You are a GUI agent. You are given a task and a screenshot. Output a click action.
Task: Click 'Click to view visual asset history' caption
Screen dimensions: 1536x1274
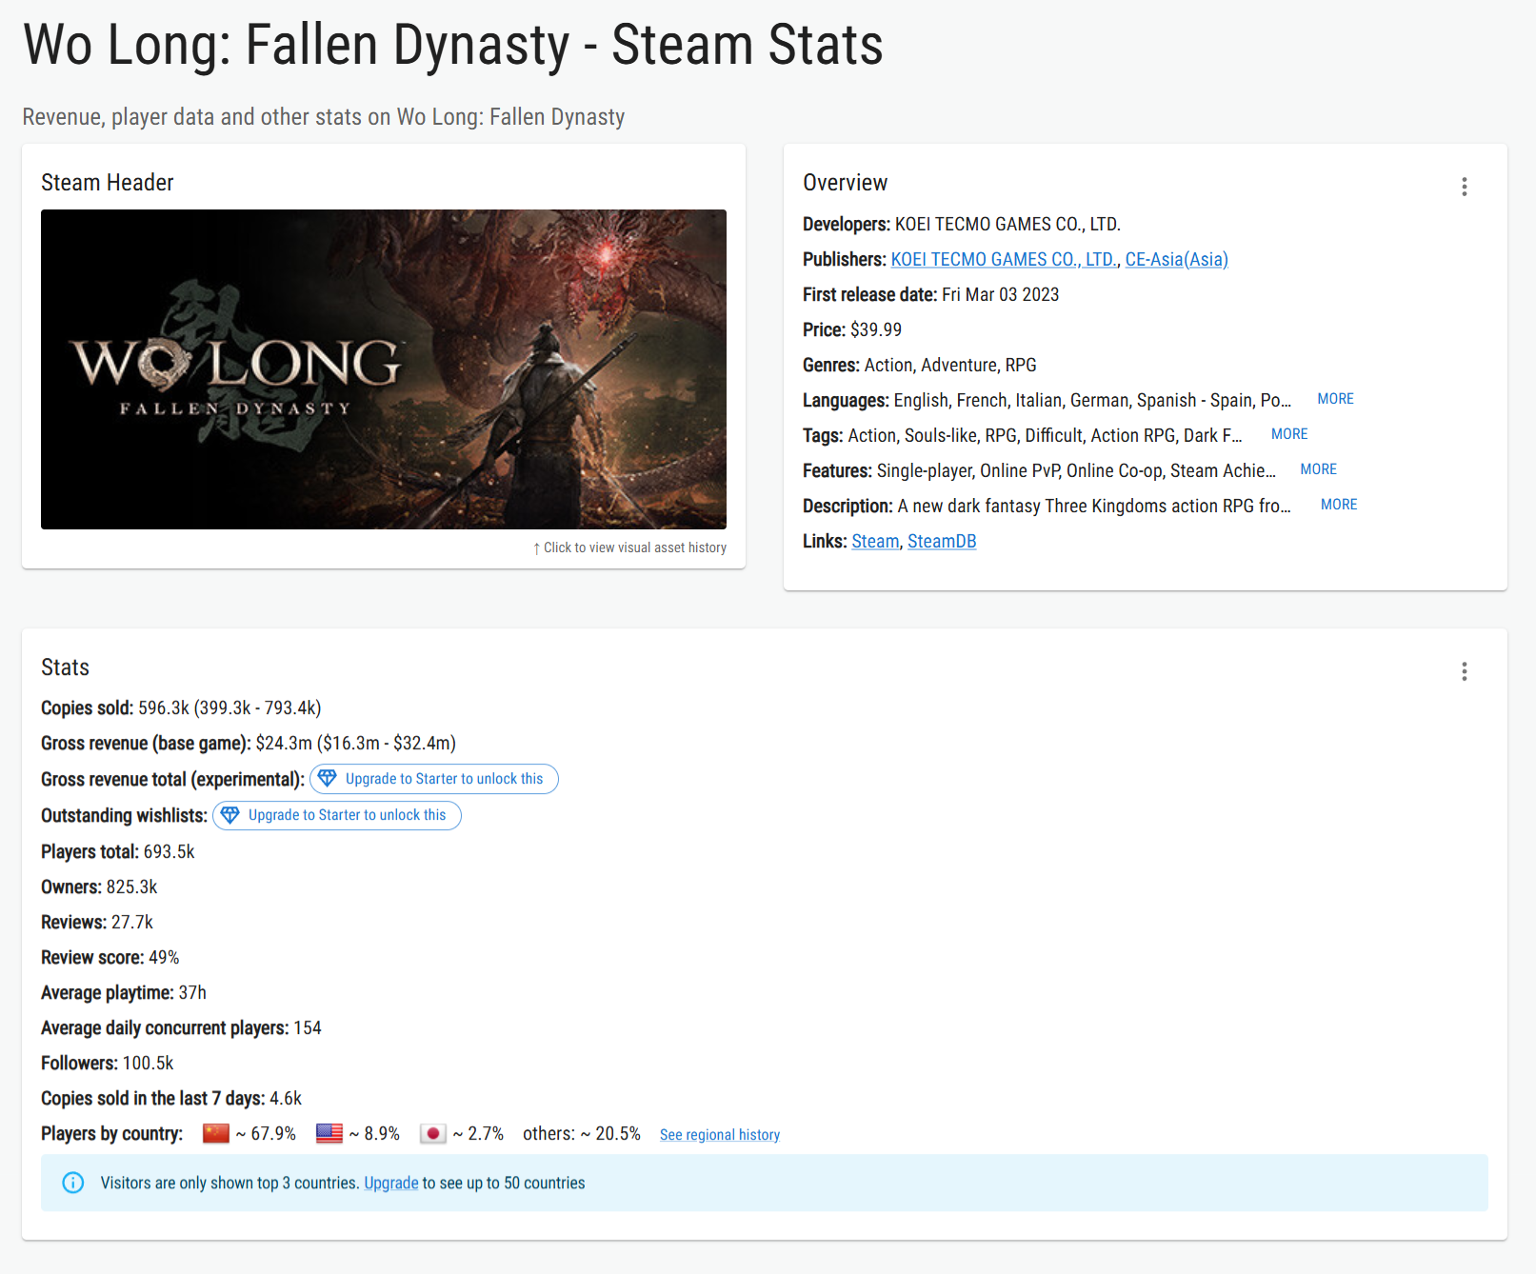pos(629,547)
